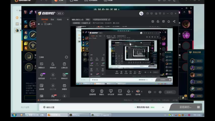Switch to WeGame taskbar button
215x121 pixels.
(79, 115)
